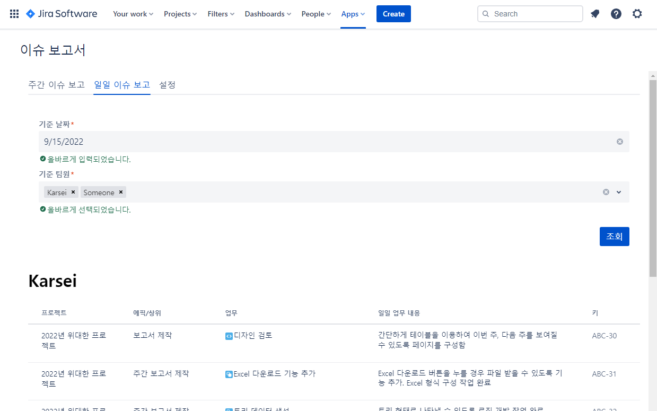This screenshot has height=411, width=657.
Task: Click the subtask icon beside 디자인 검토
Action: (229, 336)
